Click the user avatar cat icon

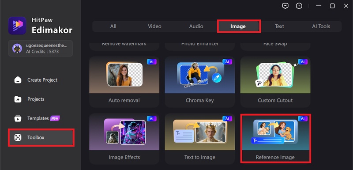coord(17,48)
